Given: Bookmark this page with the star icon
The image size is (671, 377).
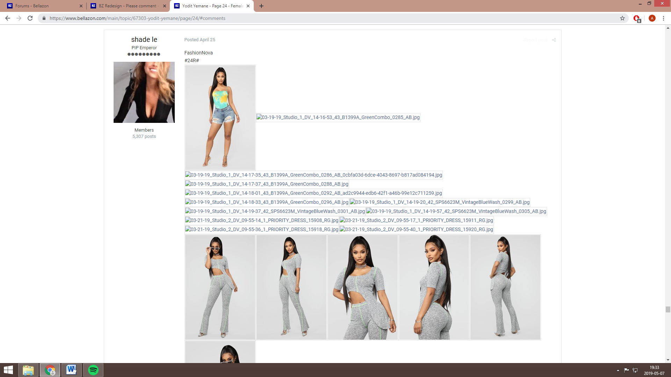Looking at the screenshot, I should click(622, 18).
